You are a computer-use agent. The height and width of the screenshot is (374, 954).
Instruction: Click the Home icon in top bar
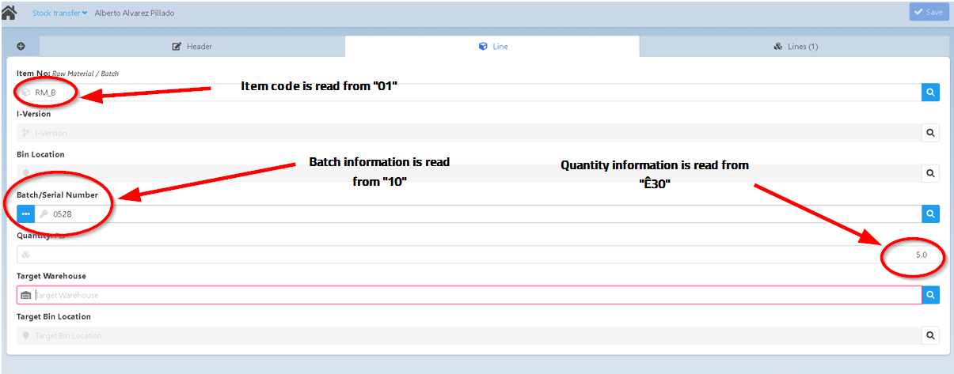(x=10, y=13)
